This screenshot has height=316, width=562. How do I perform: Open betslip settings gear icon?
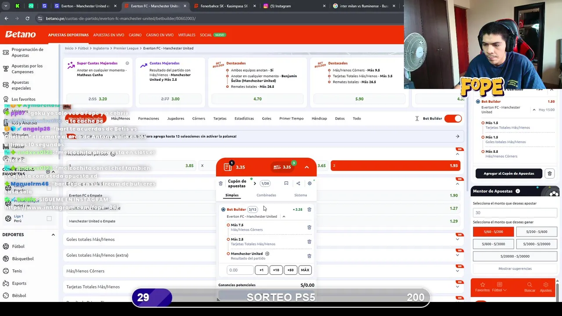[310, 183]
